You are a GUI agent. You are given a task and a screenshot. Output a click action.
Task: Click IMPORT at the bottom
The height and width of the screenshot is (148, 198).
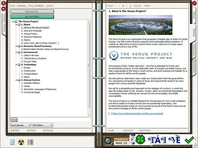coord(15,131)
